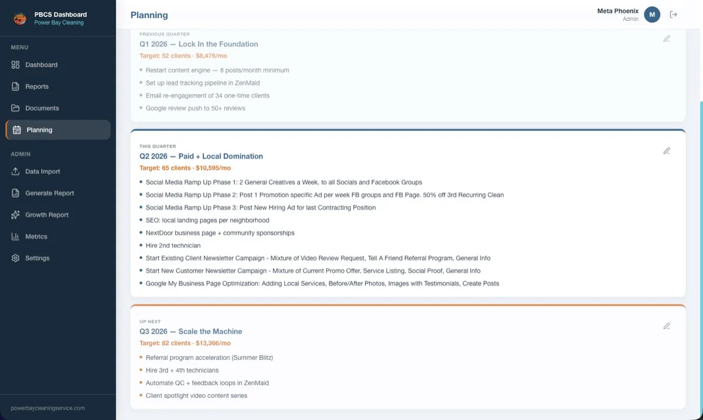
Task: Click the PBCS Dashboard title text
Action: (60, 15)
